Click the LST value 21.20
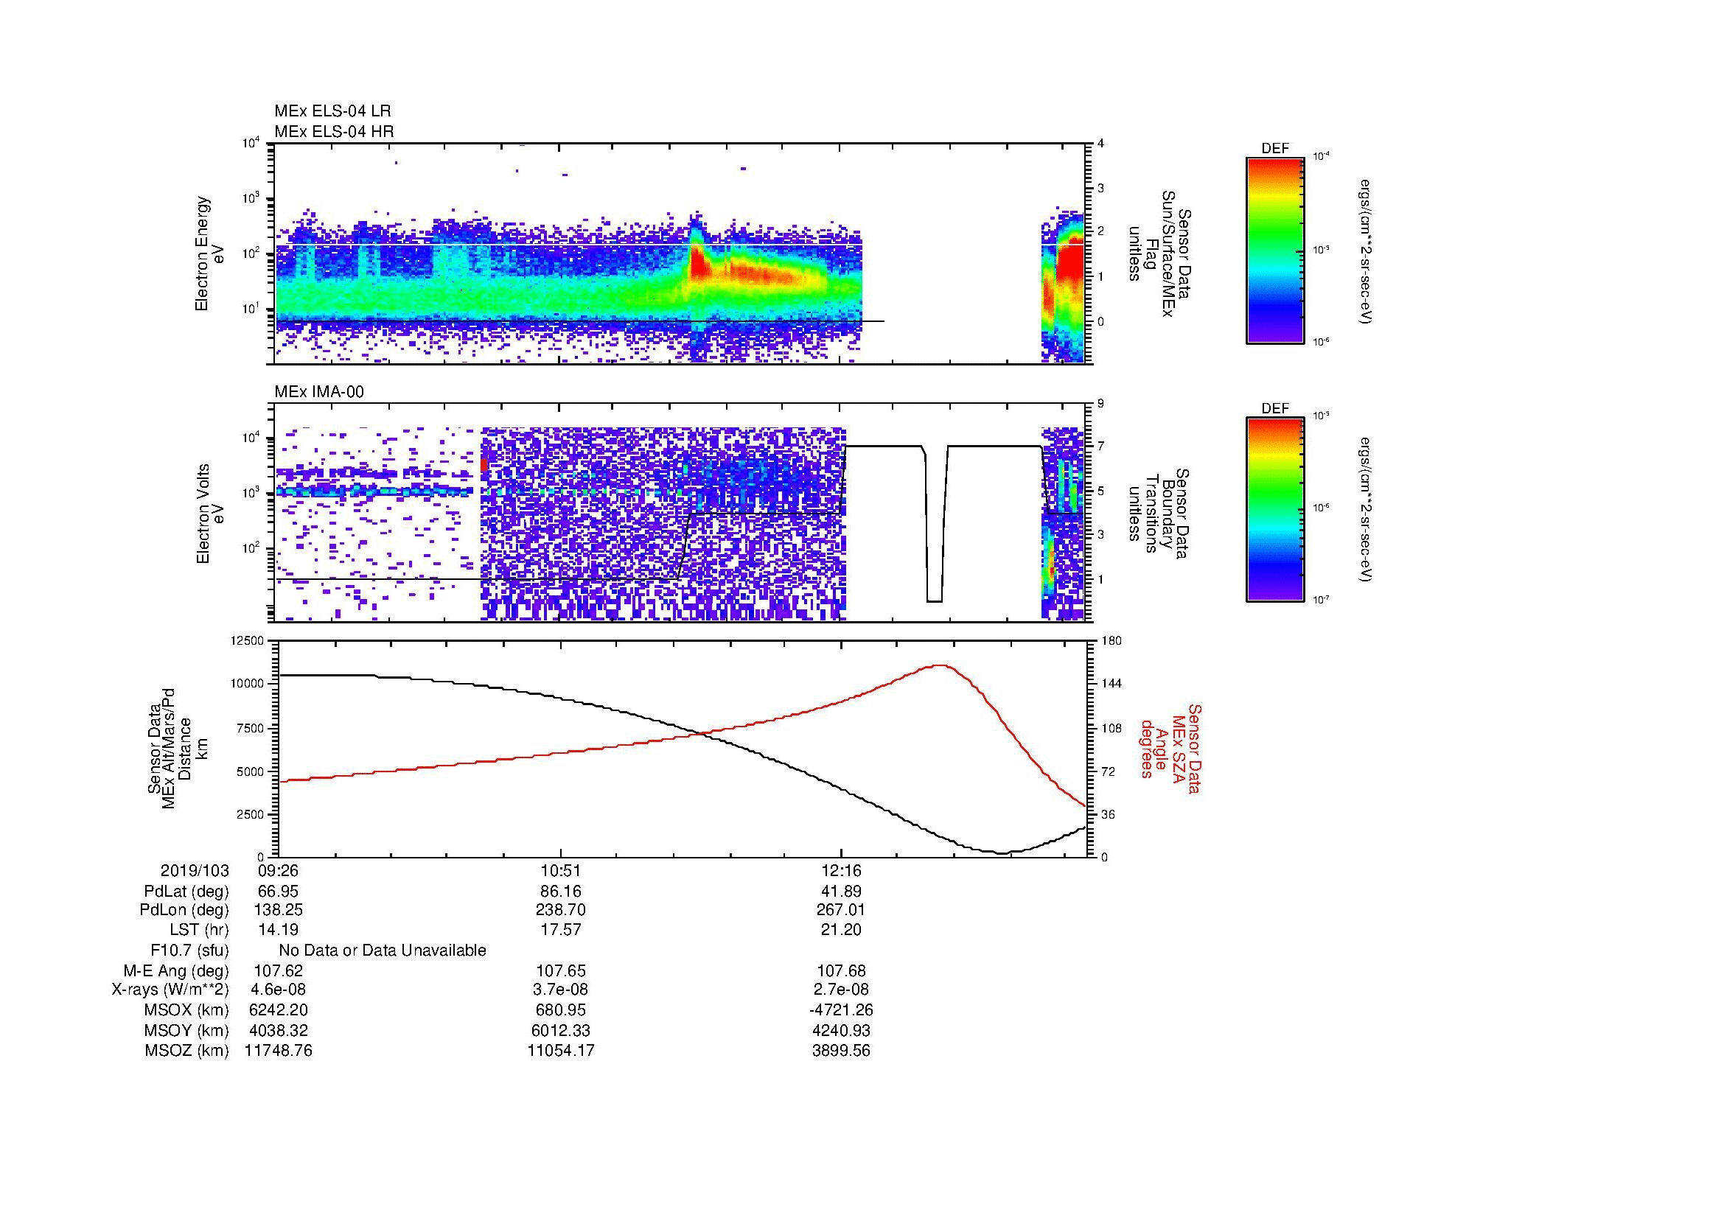The image size is (1724, 1218). click(x=842, y=930)
